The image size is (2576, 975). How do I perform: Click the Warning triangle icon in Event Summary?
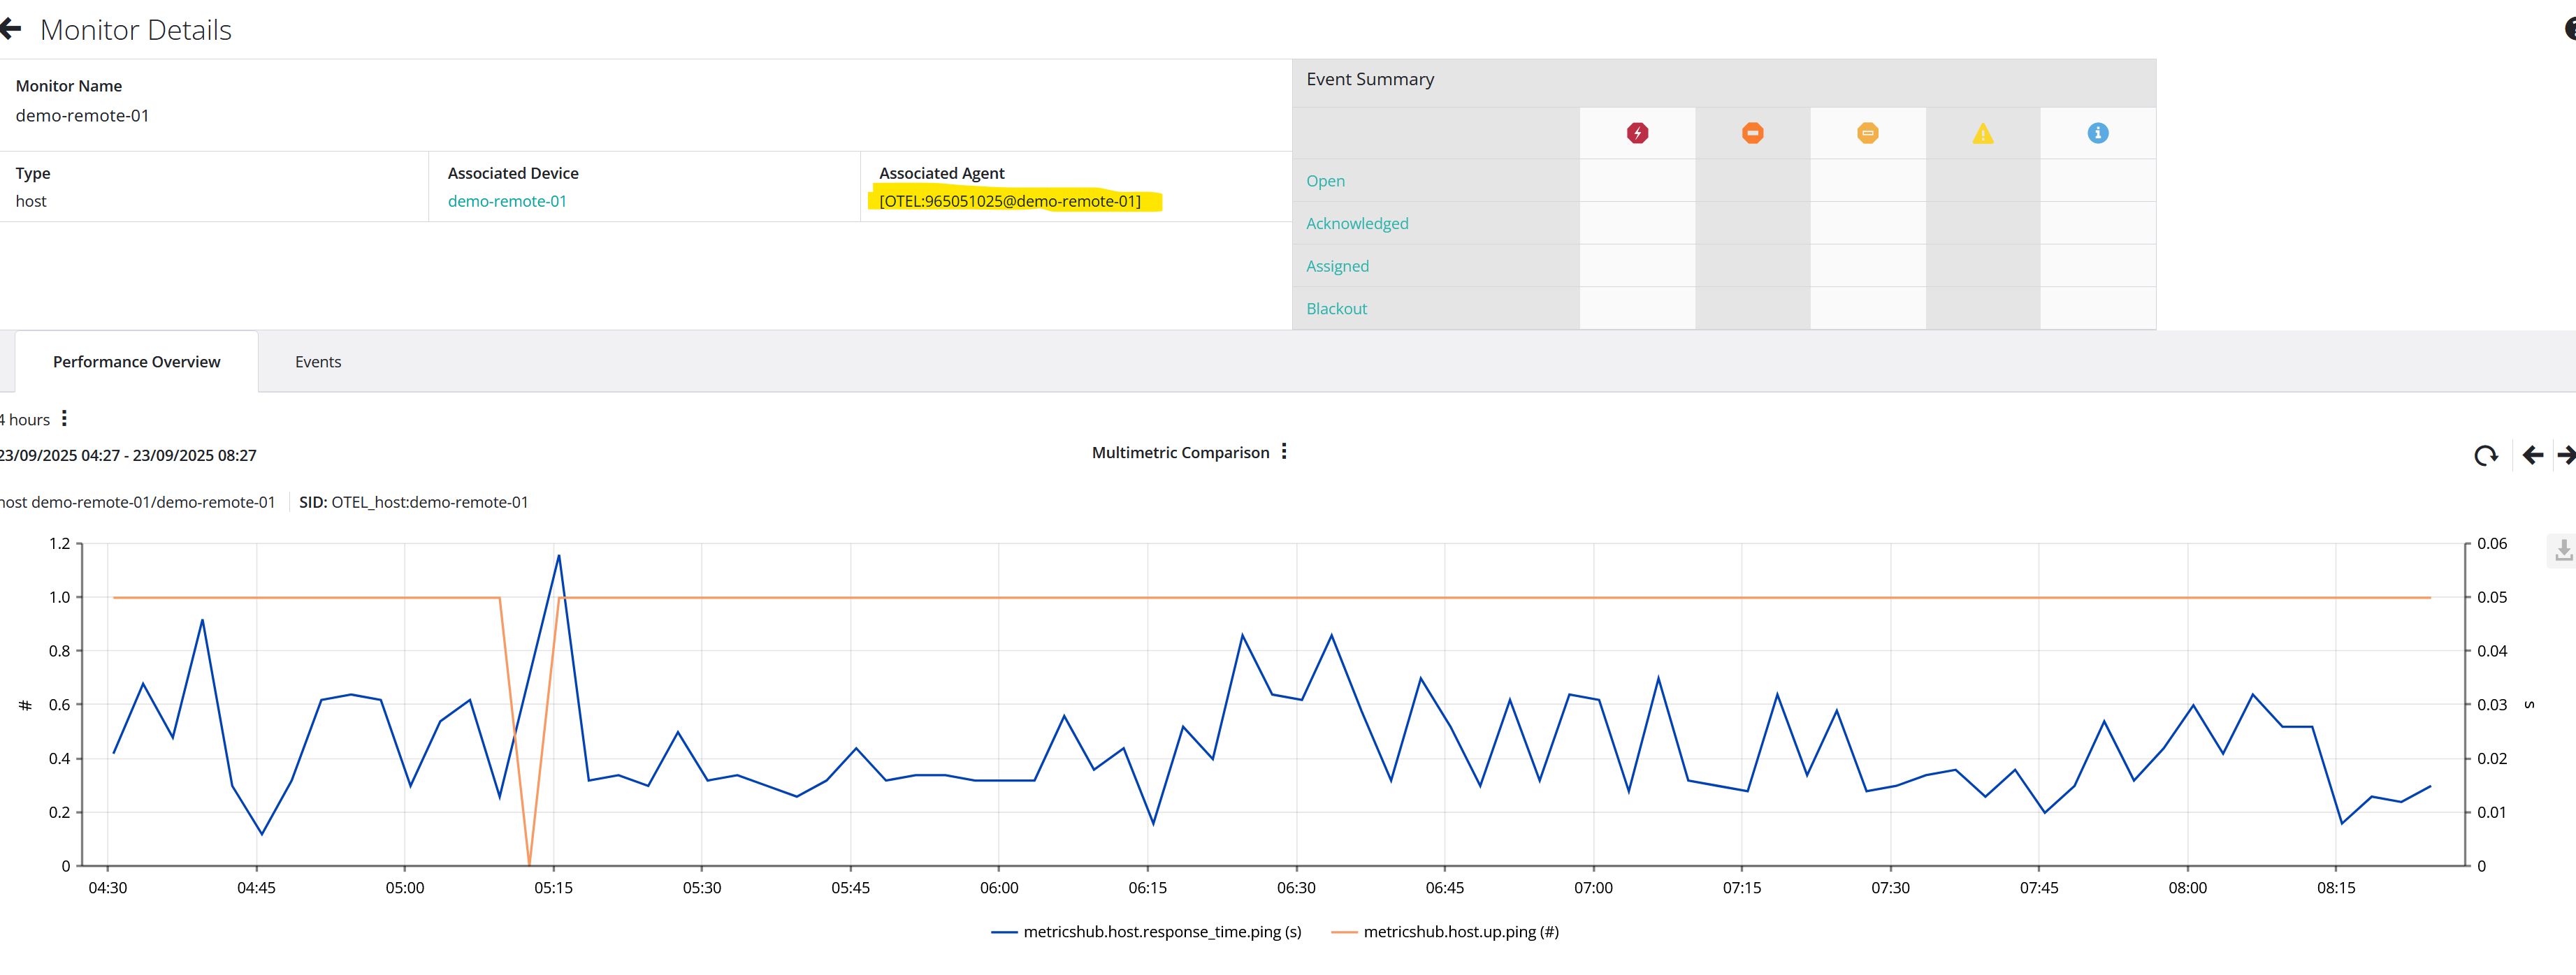[x=1982, y=132]
